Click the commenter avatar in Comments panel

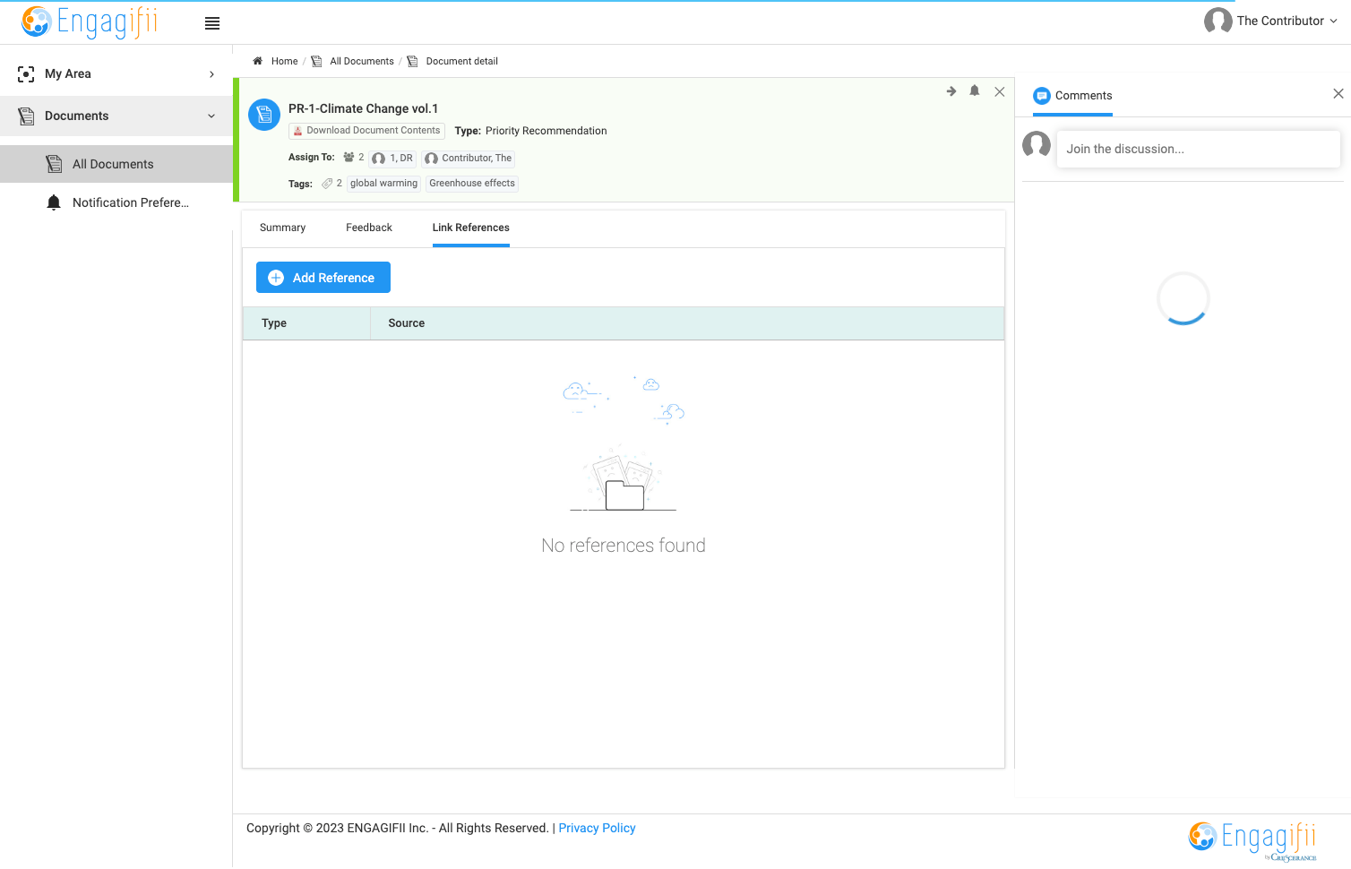(x=1037, y=144)
